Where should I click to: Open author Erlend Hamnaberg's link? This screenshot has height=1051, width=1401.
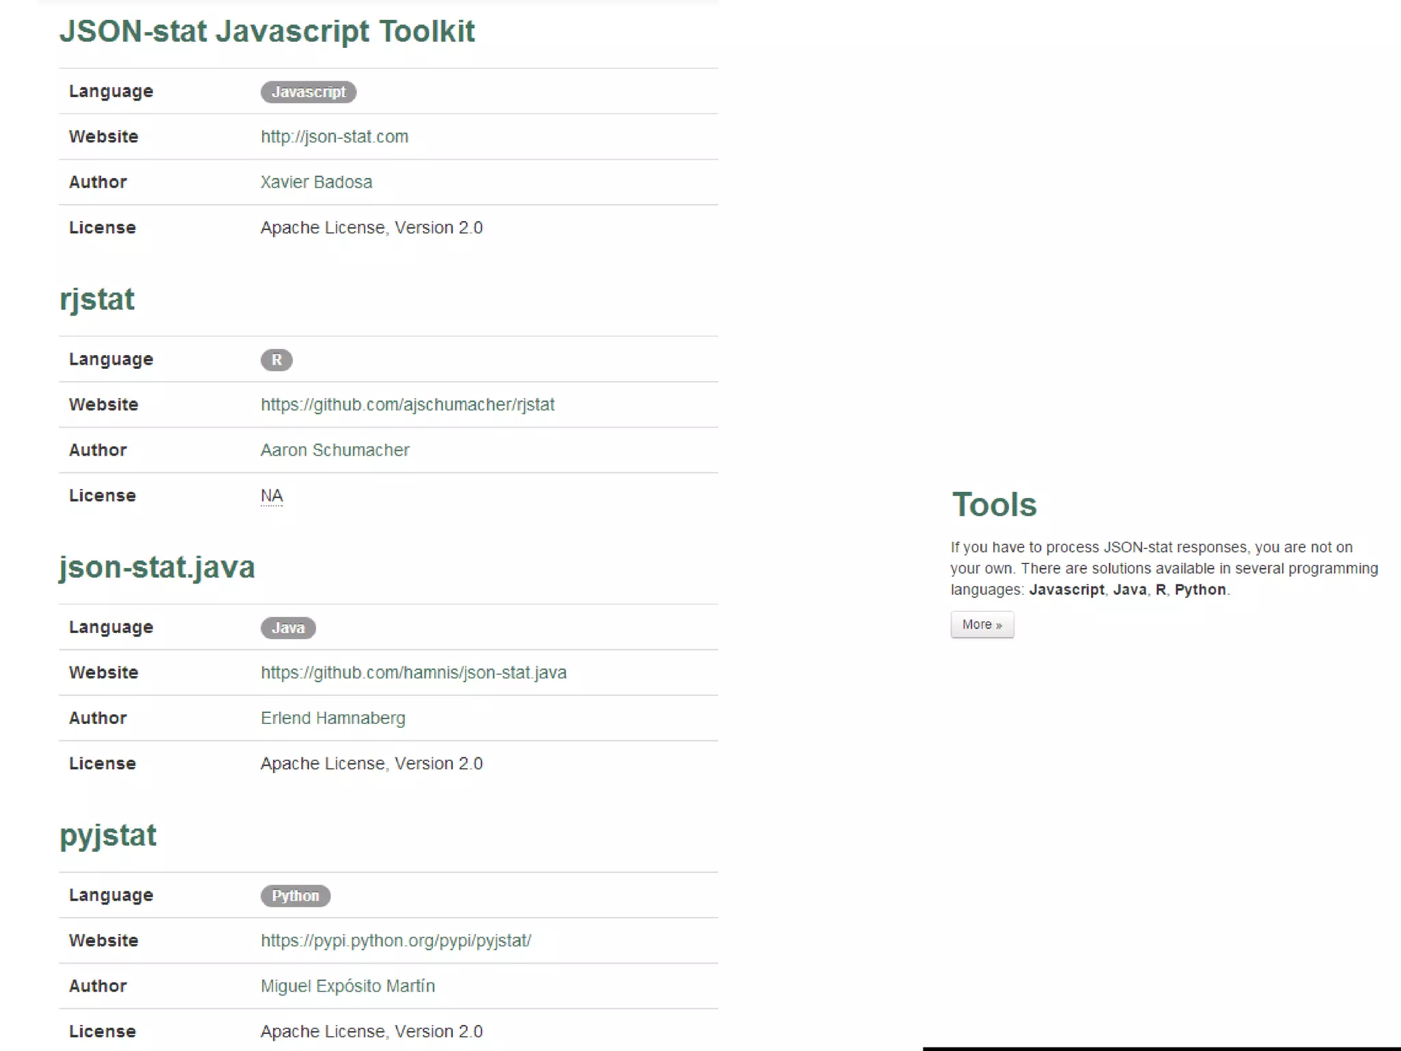(332, 718)
